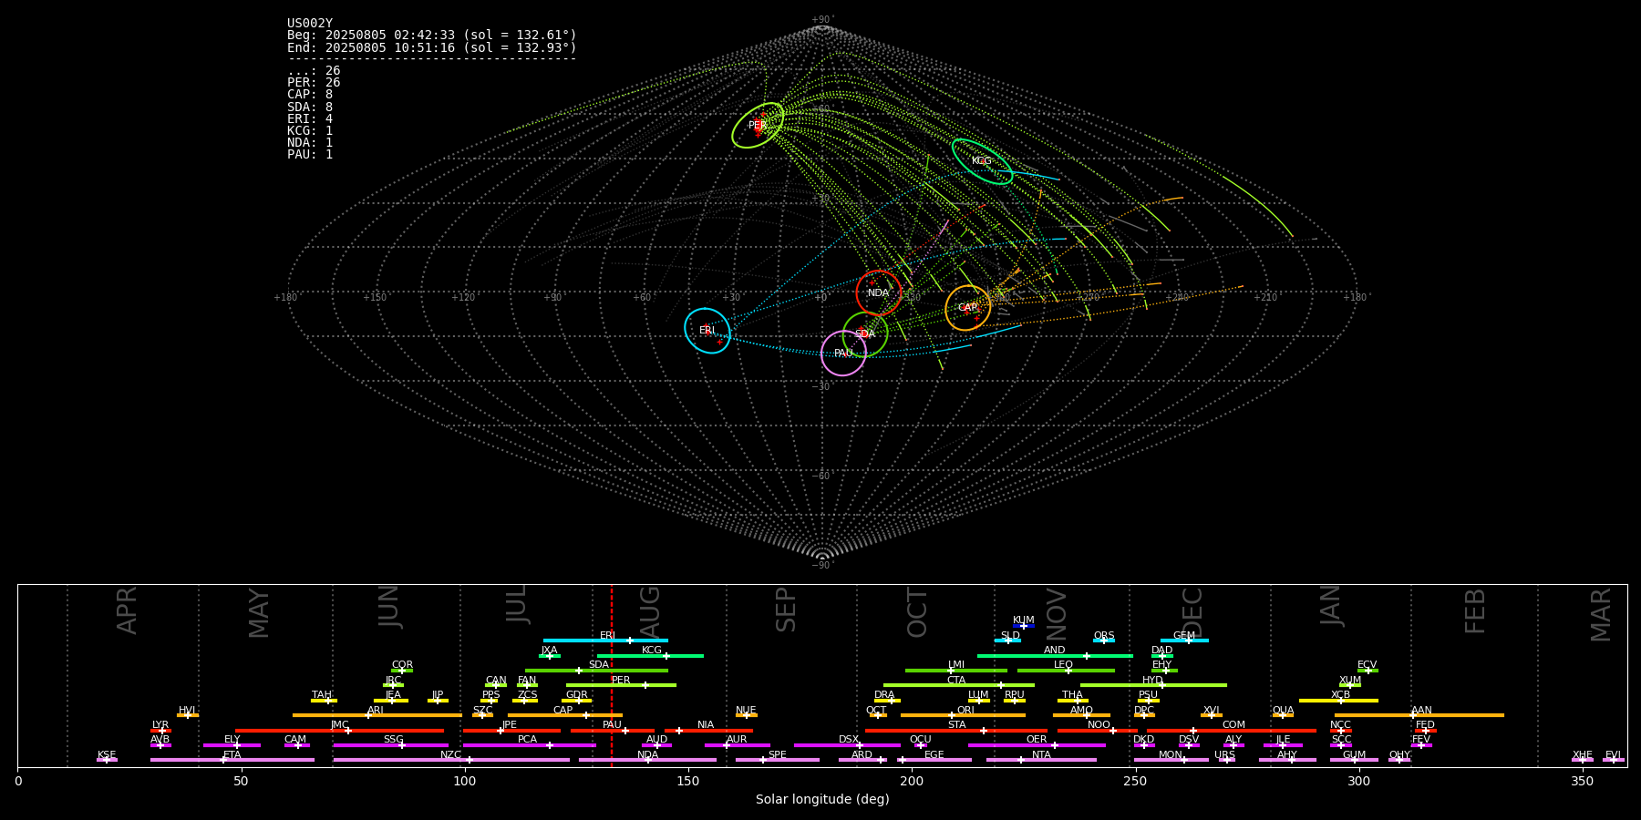Image resolution: width=1641 pixels, height=820 pixels.
Task: Click the long pink NZC timeline bar
Action: coord(451,760)
